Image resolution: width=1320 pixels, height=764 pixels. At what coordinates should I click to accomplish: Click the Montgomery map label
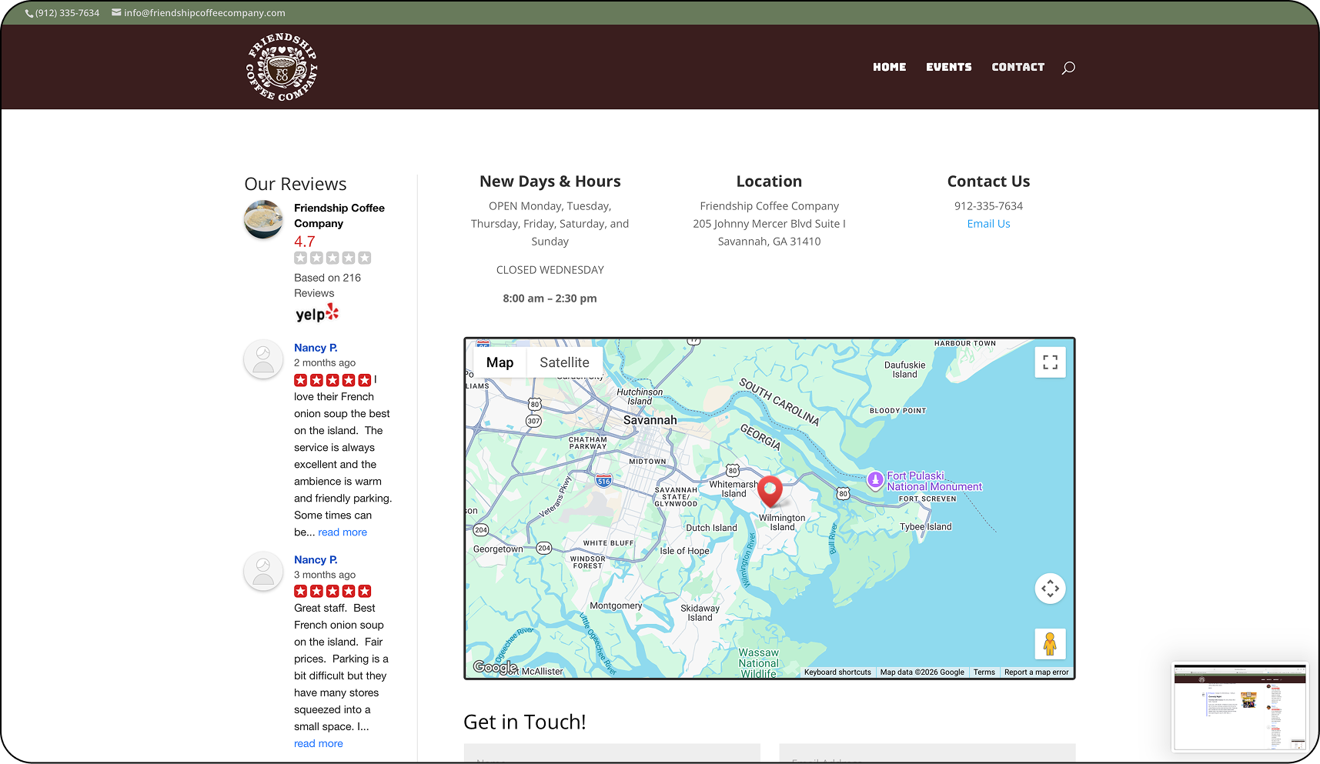(616, 606)
